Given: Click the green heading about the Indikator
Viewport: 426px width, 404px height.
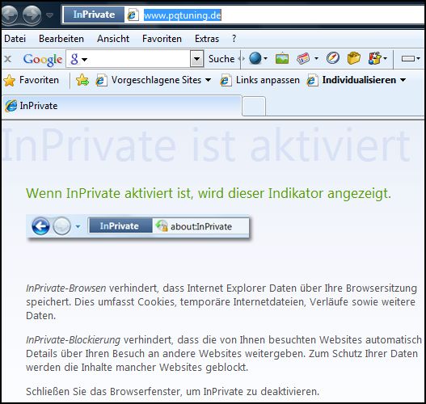Looking at the screenshot, I should [x=209, y=194].
